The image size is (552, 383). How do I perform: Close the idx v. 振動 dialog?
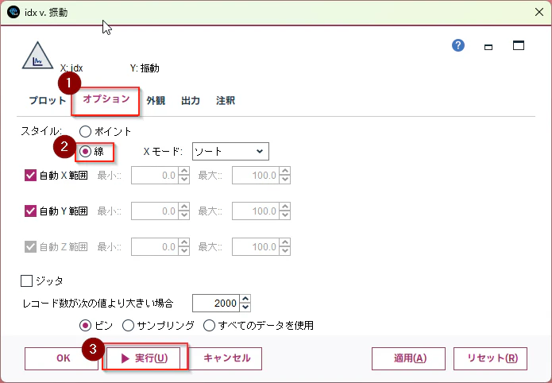point(539,13)
